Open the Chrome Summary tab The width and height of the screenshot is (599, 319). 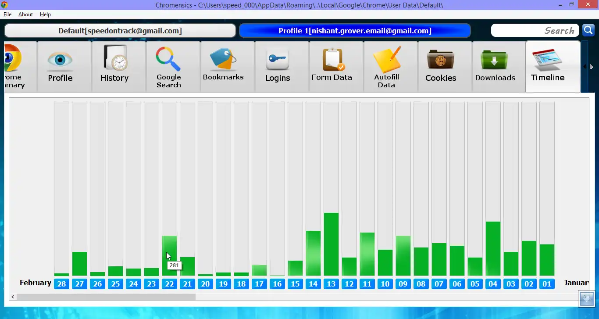(x=21, y=67)
